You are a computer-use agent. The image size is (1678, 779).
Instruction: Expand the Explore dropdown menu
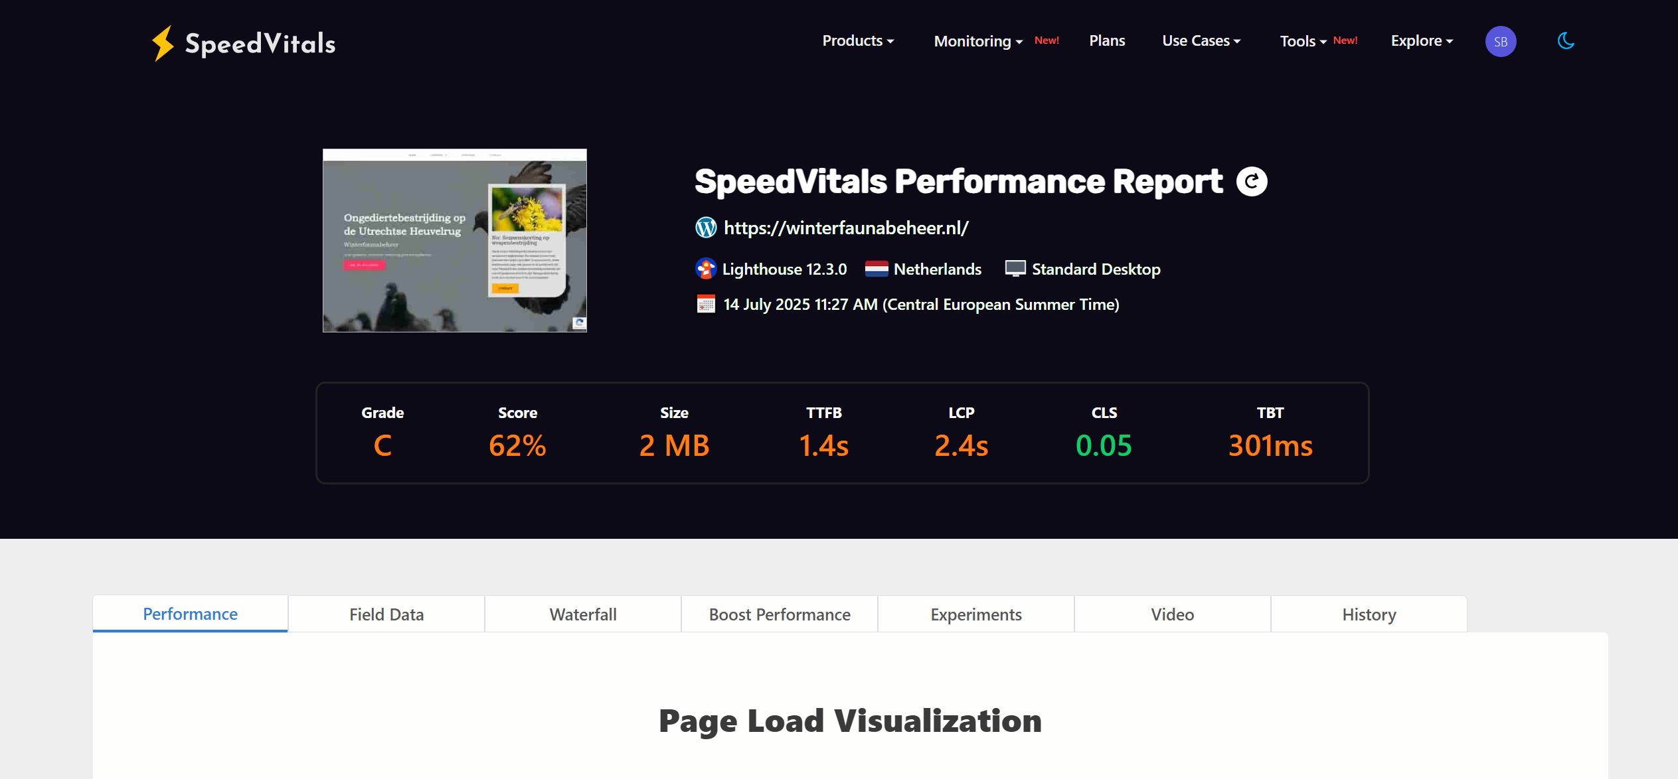1422,40
